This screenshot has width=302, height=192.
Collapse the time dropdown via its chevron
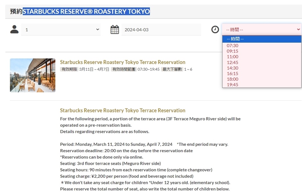click(x=298, y=29)
